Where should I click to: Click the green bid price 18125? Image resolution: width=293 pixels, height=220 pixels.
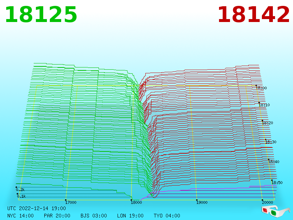41,15
